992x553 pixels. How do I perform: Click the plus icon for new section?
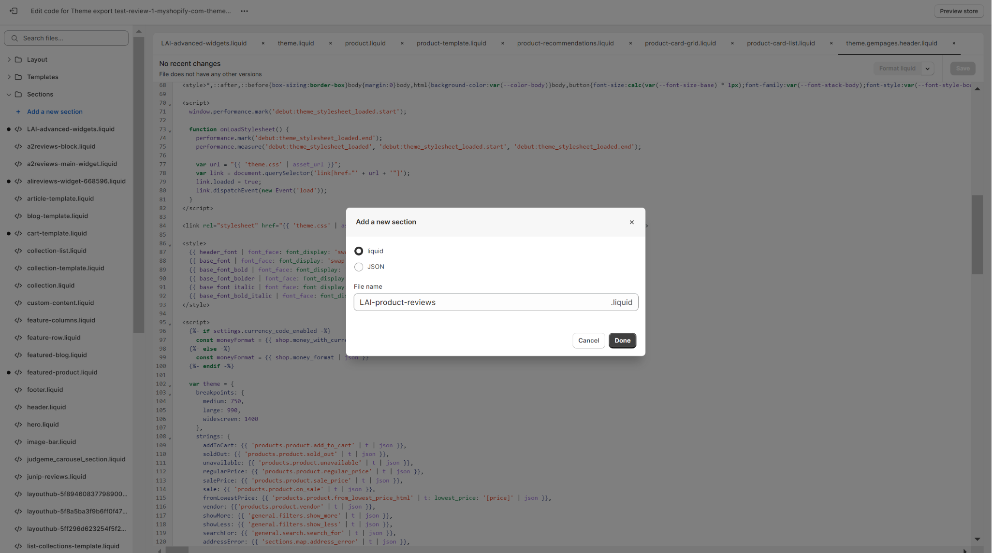(18, 112)
